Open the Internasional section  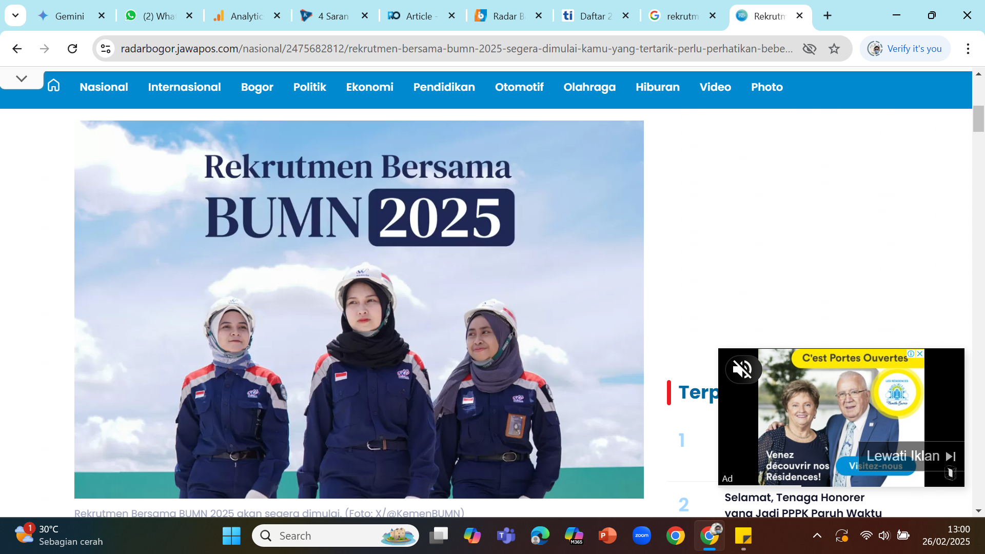point(184,87)
